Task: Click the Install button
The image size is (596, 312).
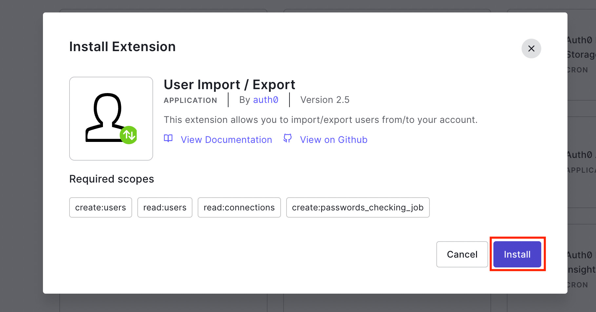Action: click(517, 254)
